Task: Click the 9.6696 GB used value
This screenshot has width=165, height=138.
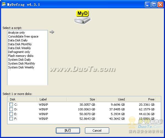Action: click(x=118, y=105)
